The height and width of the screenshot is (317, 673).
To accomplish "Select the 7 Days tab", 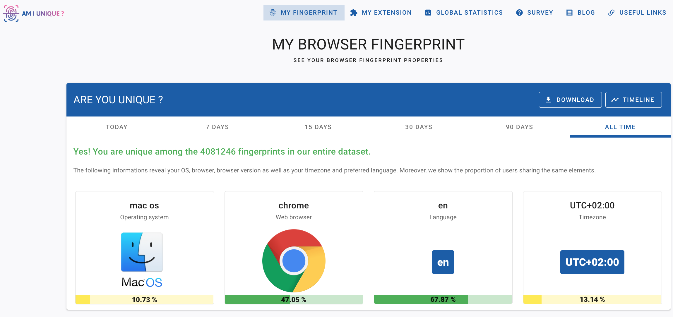I will coord(218,127).
